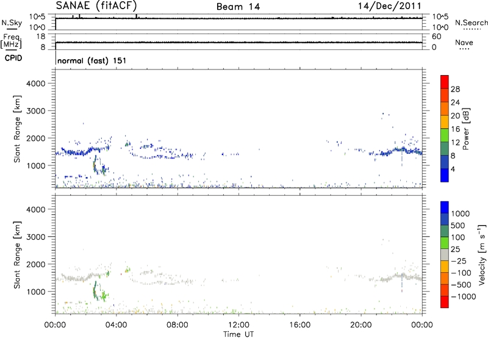The width and height of the screenshot is (488, 338).
Task: Click the 20:00 time axis label
Action: (361, 325)
